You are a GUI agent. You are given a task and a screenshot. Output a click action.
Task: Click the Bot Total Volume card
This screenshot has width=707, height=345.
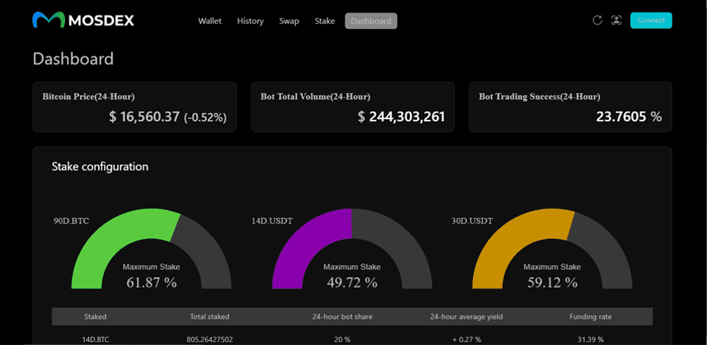coord(352,107)
